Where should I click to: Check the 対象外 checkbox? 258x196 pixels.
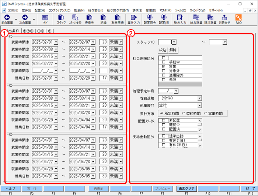pyautogui.click(x=163, y=71)
